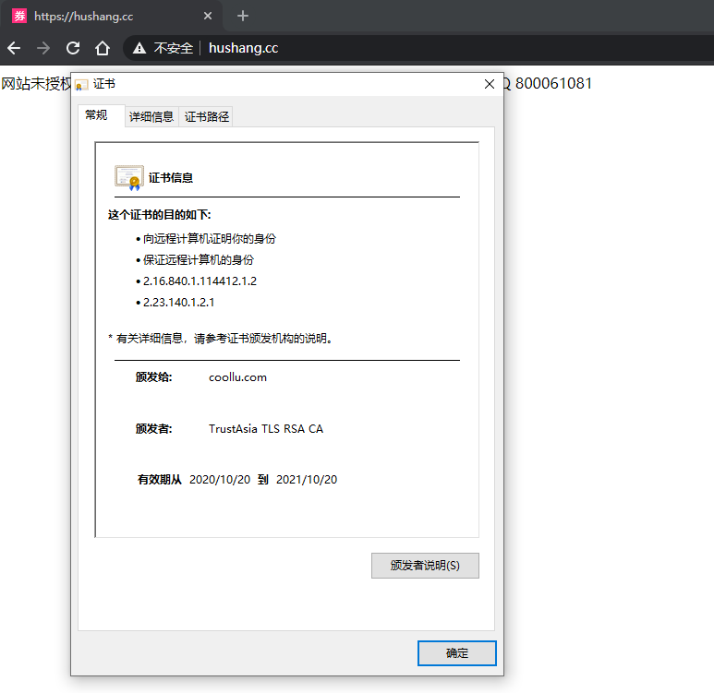Close the certificate dialog with X

click(x=490, y=84)
